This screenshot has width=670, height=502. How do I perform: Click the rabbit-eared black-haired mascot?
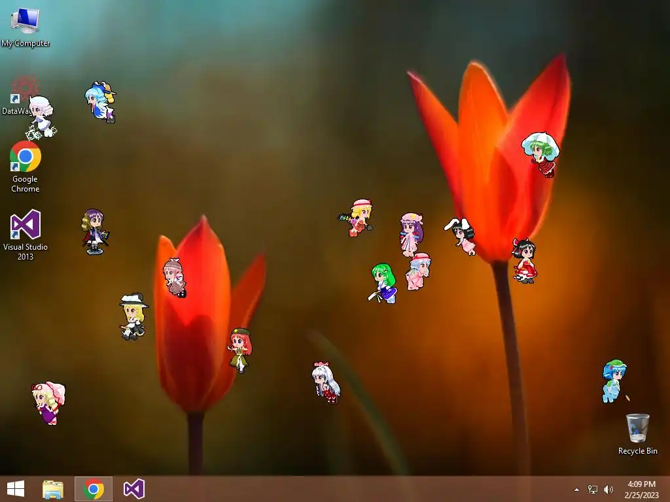461,236
